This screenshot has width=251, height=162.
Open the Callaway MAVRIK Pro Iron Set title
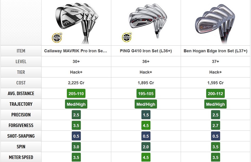pos(76,51)
